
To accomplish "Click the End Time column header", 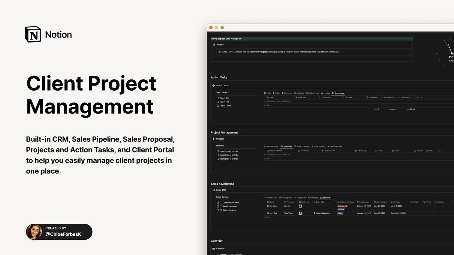I will [347, 97].
